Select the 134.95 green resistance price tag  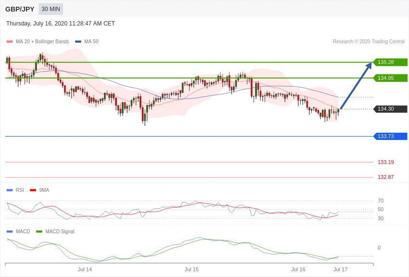point(390,78)
